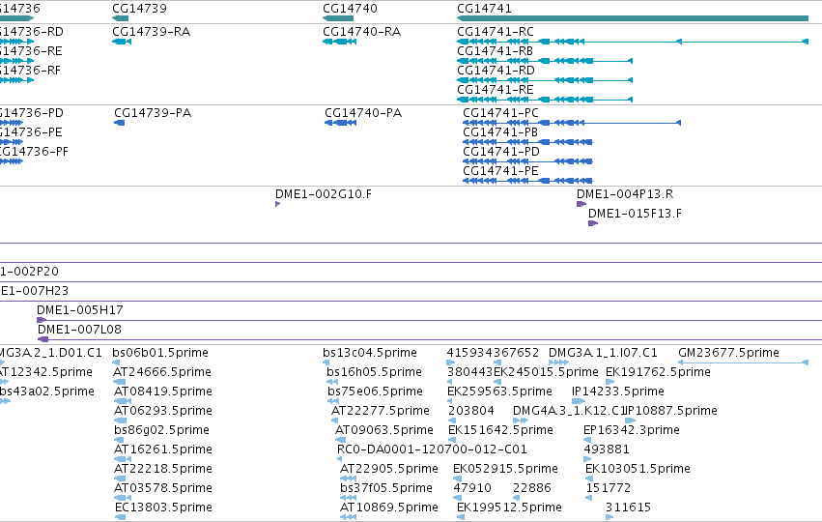822x522 pixels.
Task: Click EST EK259563.5prime
Action: pos(499,391)
